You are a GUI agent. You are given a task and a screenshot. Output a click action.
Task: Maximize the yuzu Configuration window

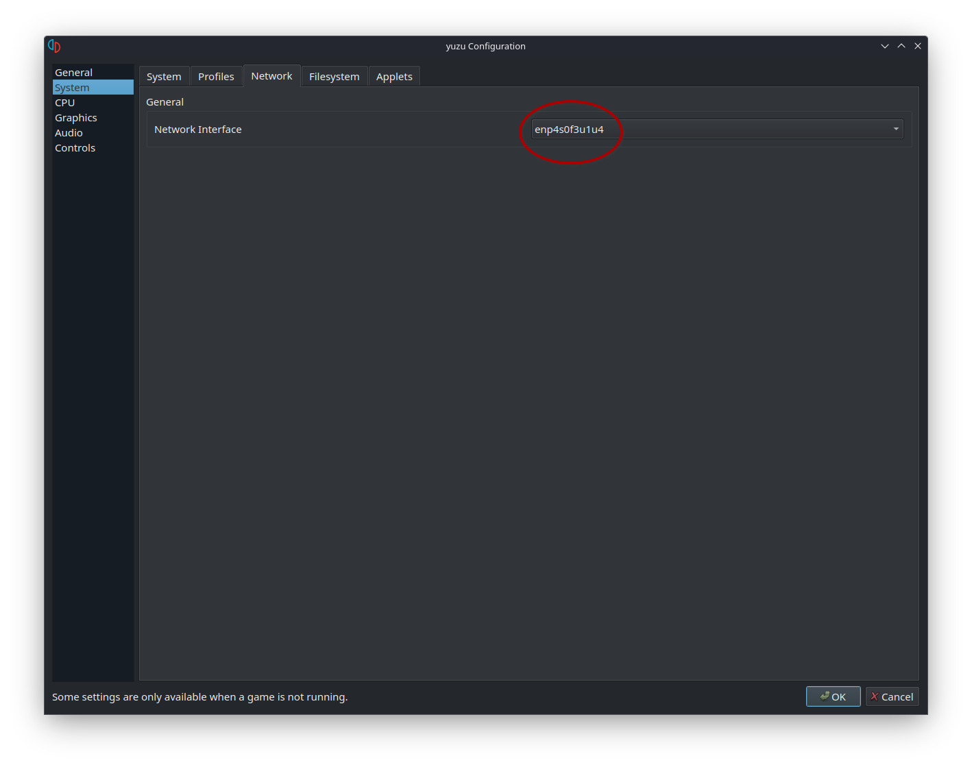901,46
